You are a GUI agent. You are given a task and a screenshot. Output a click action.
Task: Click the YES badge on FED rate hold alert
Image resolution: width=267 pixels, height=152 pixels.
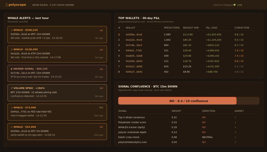[101, 108]
